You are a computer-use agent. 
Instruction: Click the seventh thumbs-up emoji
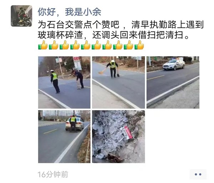pyautogui.click(x=107, y=45)
